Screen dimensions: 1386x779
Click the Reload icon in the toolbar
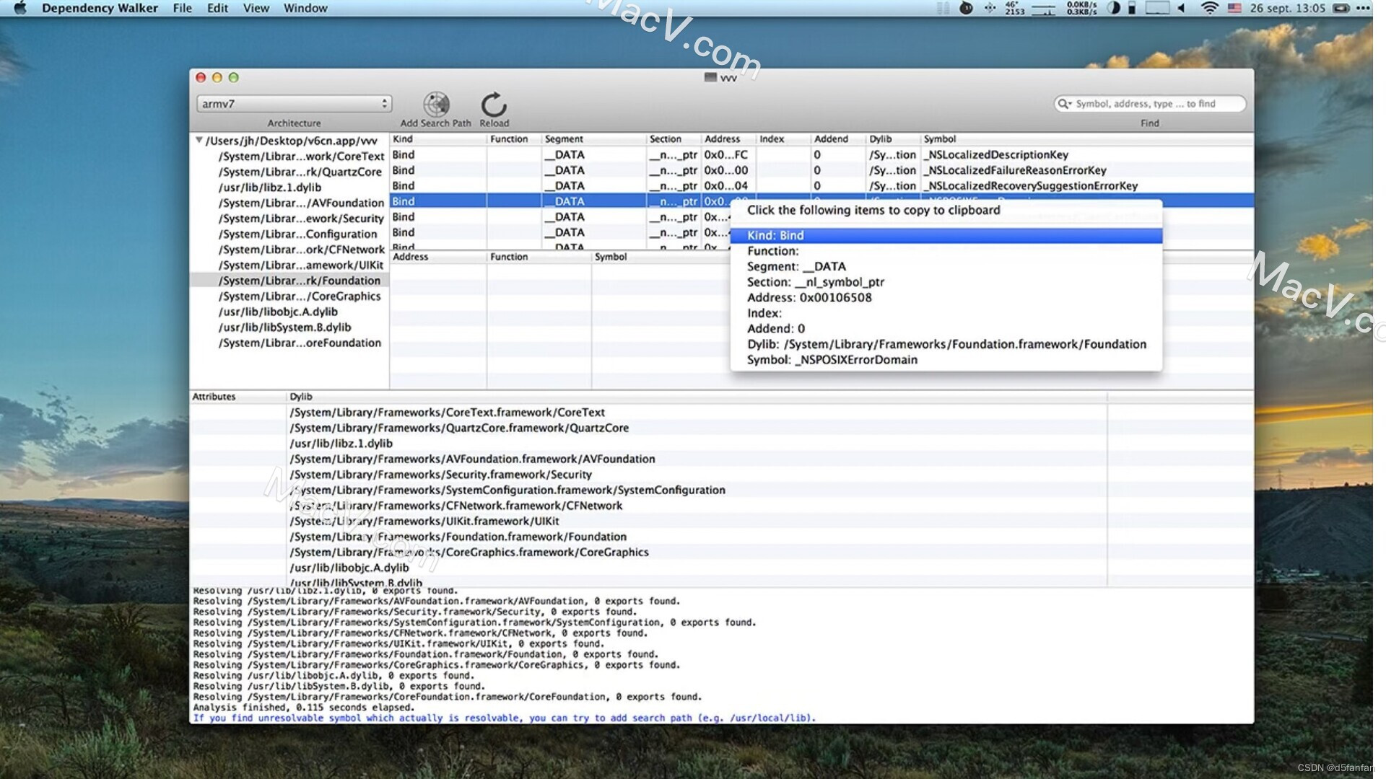click(494, 103)
